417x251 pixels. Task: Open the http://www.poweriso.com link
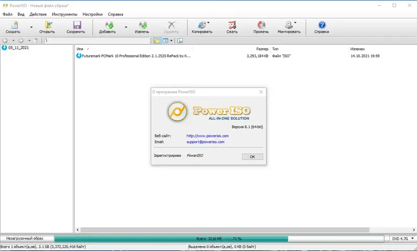pos(207,136)
